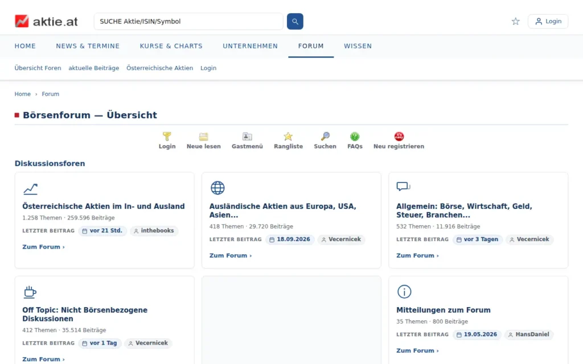Click Zum Forum under Ausländische Aktien

(231, 255)
